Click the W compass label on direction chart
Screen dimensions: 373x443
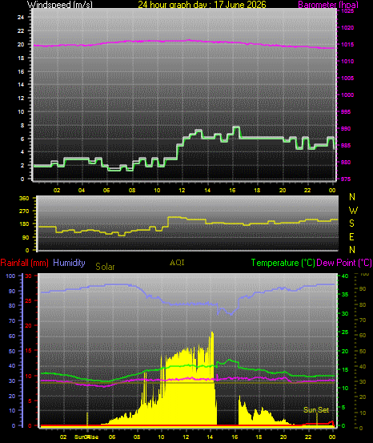point(353,210)
